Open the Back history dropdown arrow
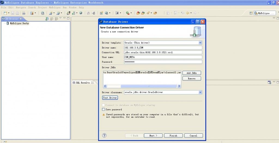 click(191, 13)
